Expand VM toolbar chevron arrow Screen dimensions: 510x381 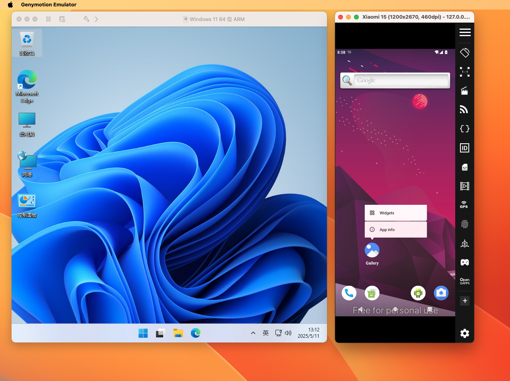tap(96, 19)
